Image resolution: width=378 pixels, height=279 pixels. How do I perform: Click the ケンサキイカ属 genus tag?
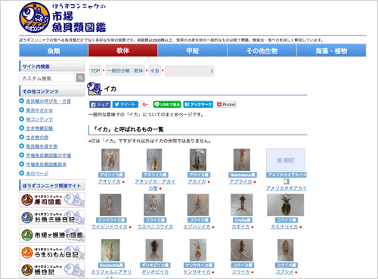pyautogui.click(x=199, y=265)
